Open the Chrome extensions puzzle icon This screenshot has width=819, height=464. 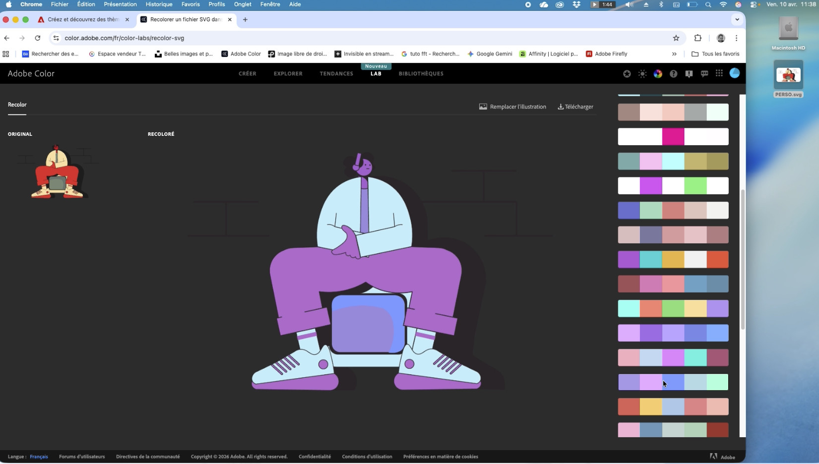(697, 38)
